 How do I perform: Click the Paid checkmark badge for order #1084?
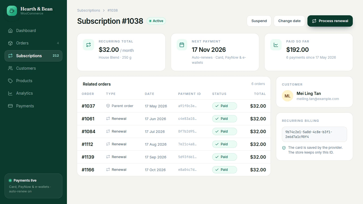click(x=224, y=131)
